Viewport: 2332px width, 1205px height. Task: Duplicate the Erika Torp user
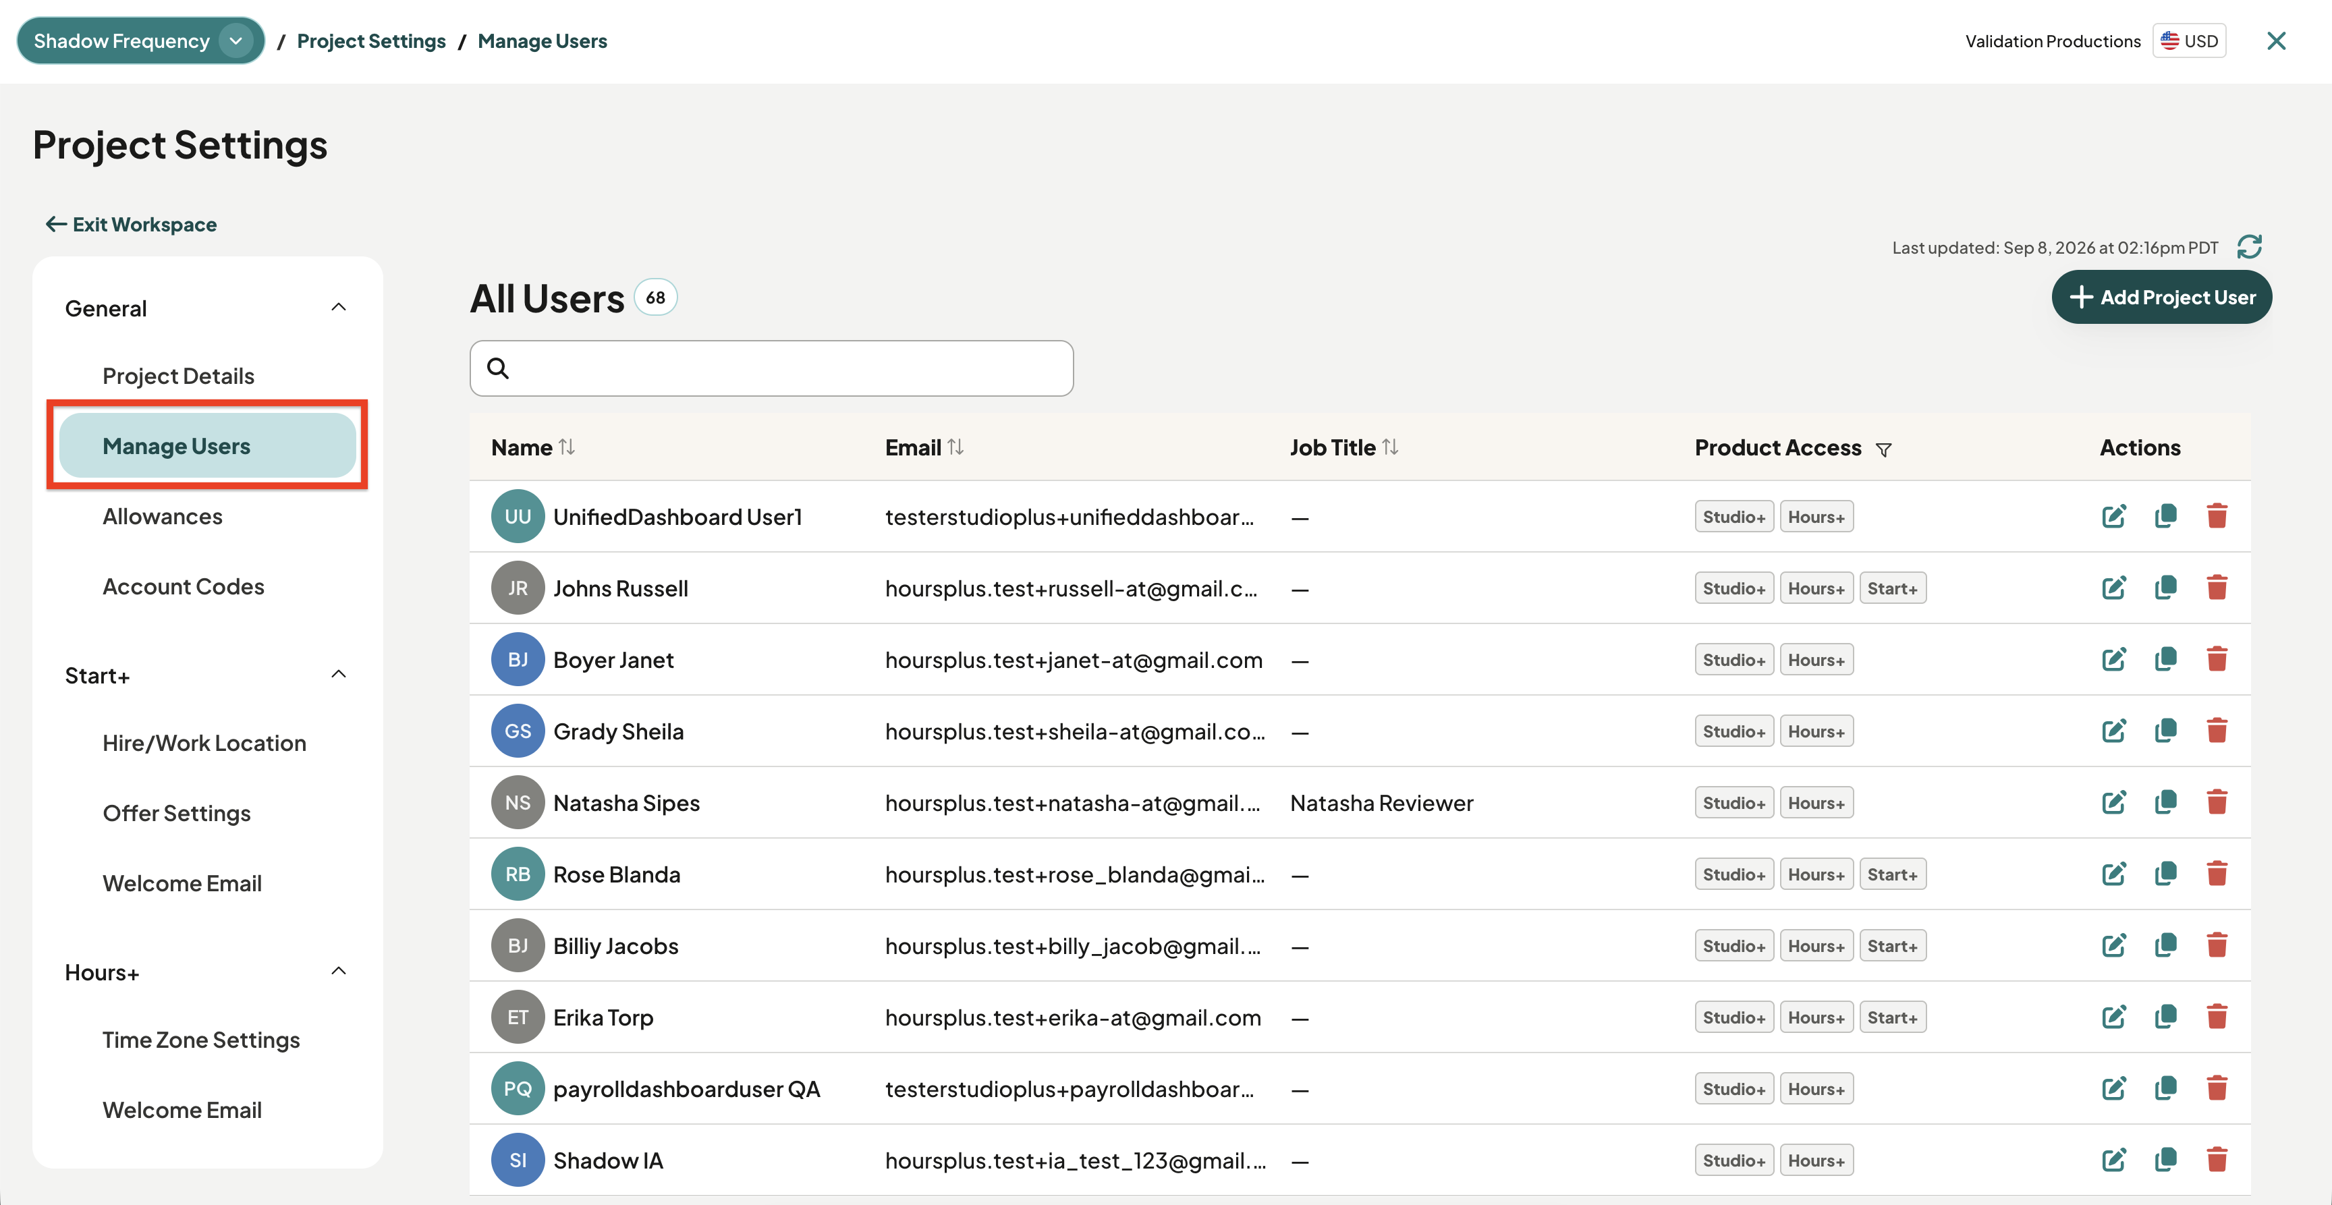coord(2165,1017)
